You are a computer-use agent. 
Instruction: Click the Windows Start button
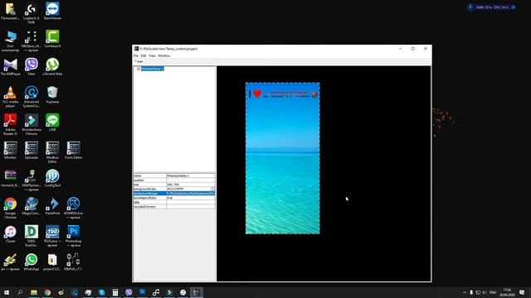click(x=7, y=292)
